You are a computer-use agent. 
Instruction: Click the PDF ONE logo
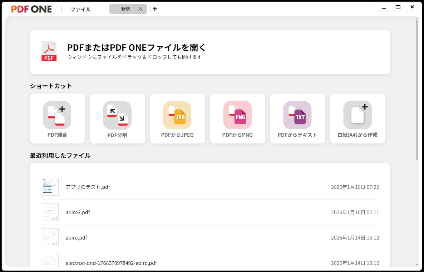coord(31,9)
